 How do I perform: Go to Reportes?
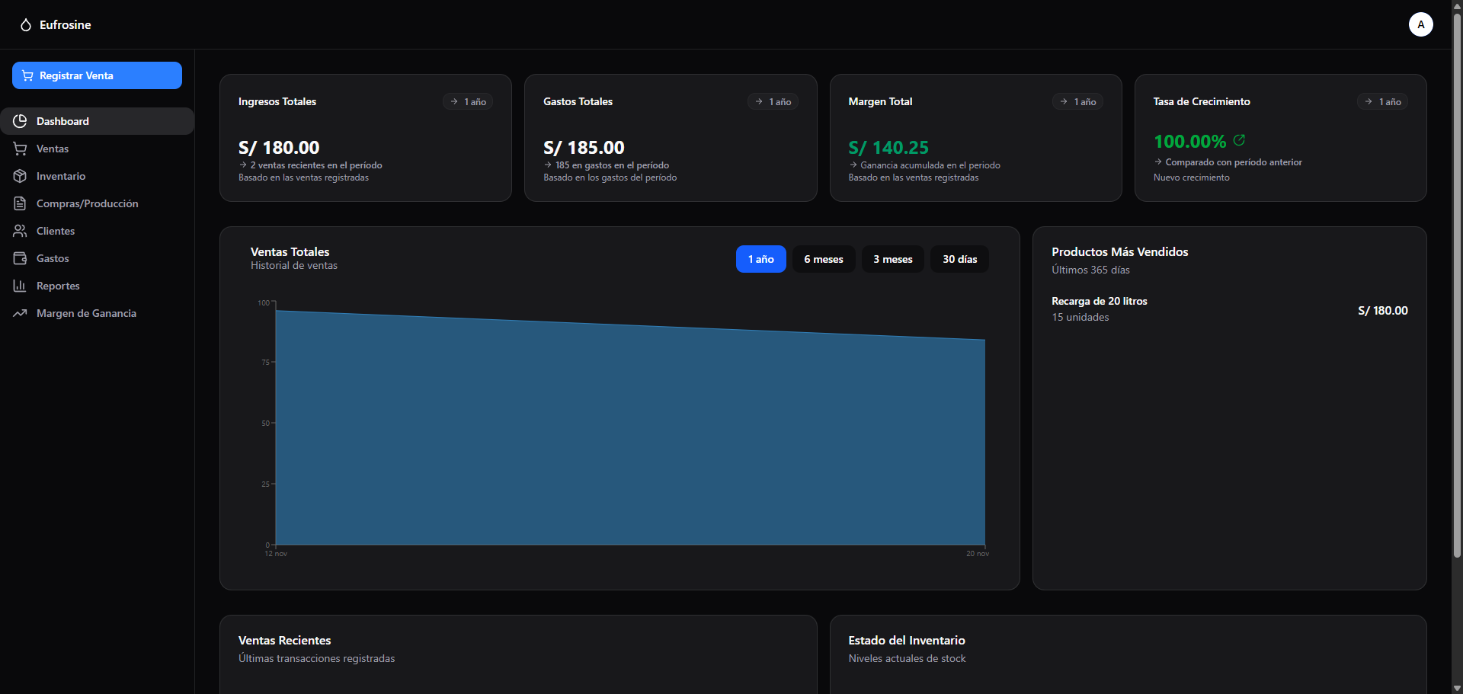click(97, 286)
